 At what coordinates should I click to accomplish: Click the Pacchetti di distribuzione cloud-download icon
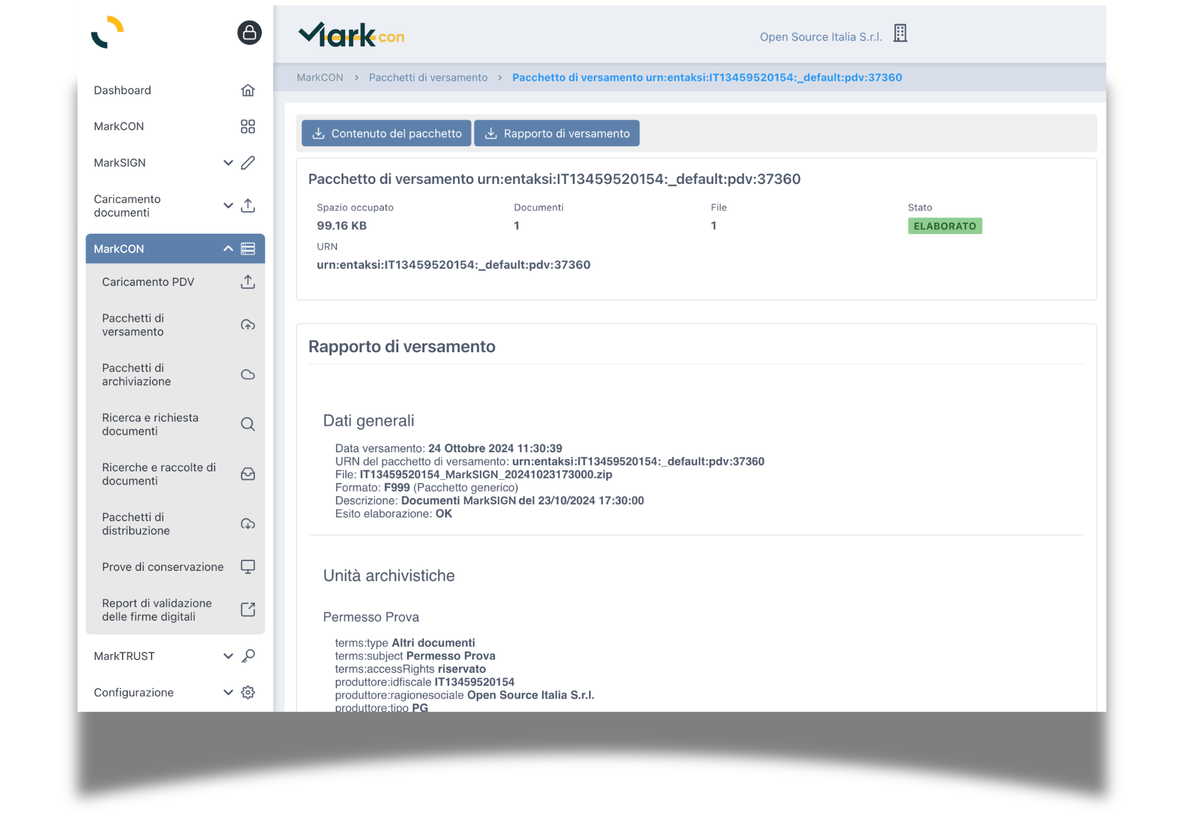[x=248, y=523]
